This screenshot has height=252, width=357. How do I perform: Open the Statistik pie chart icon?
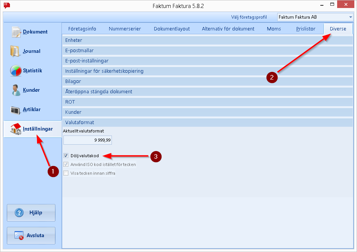pos(16,70)
